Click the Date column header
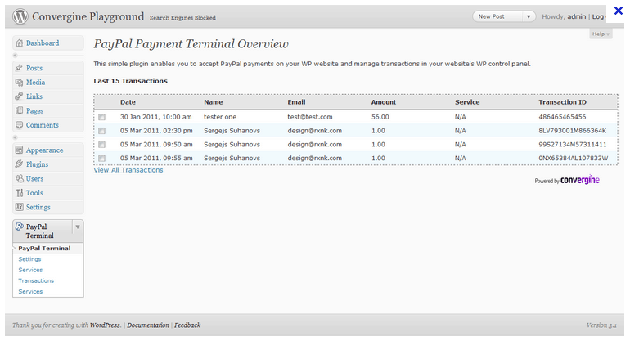Viewport: 630px width, 341px height. click(128, 102)
